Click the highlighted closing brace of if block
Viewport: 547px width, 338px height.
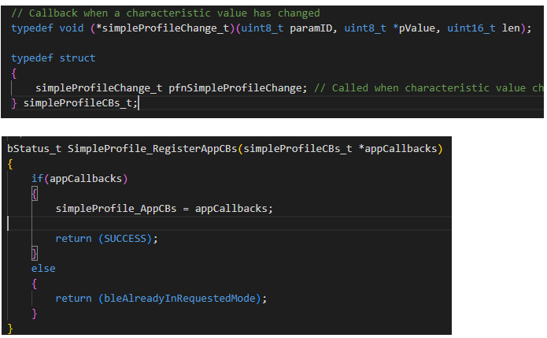[x=35, y=253]
